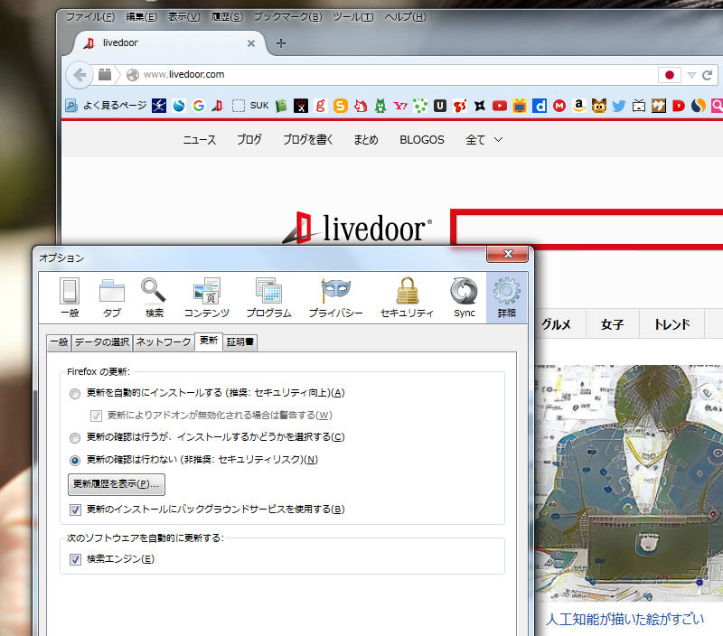Click the BLOGOS link
The width and height of the screenshot is (723, 636).
pos(422,140)
